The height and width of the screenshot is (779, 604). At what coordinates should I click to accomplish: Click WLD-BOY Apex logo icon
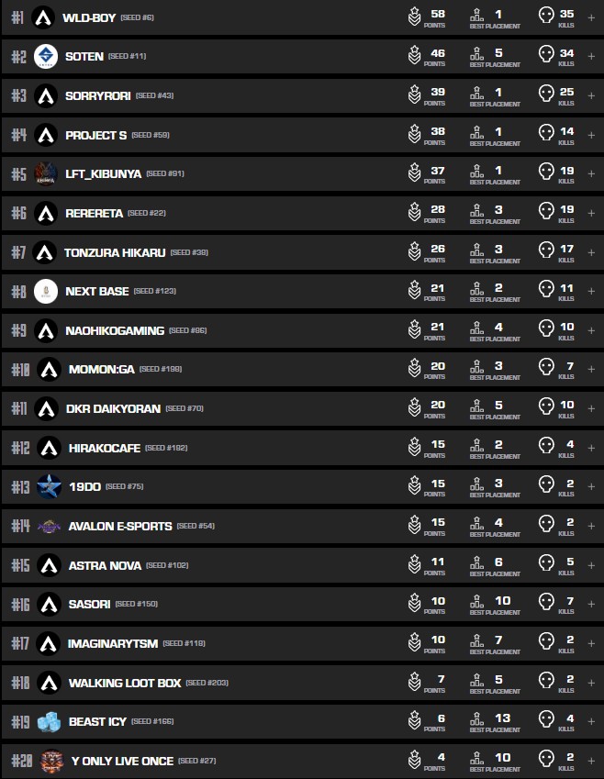pos(43,17)
